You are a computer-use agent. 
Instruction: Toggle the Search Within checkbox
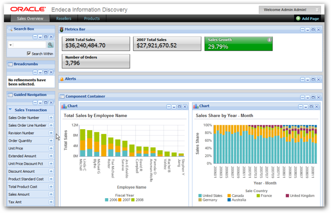(x=29, y=54)
